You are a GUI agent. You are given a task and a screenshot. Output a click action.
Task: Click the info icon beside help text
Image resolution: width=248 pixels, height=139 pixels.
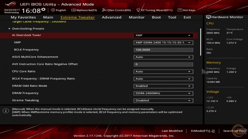pos(6,111)
